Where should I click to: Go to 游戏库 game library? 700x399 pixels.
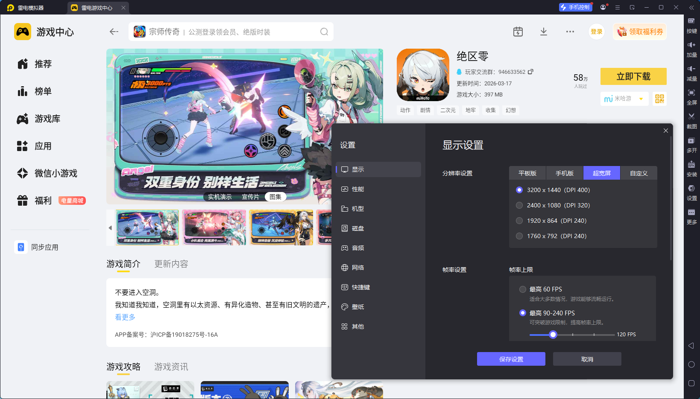pos(39,119)
